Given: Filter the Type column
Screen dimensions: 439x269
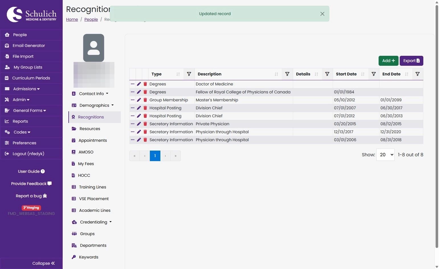Looking at the screenshot, I should (189, 74).
